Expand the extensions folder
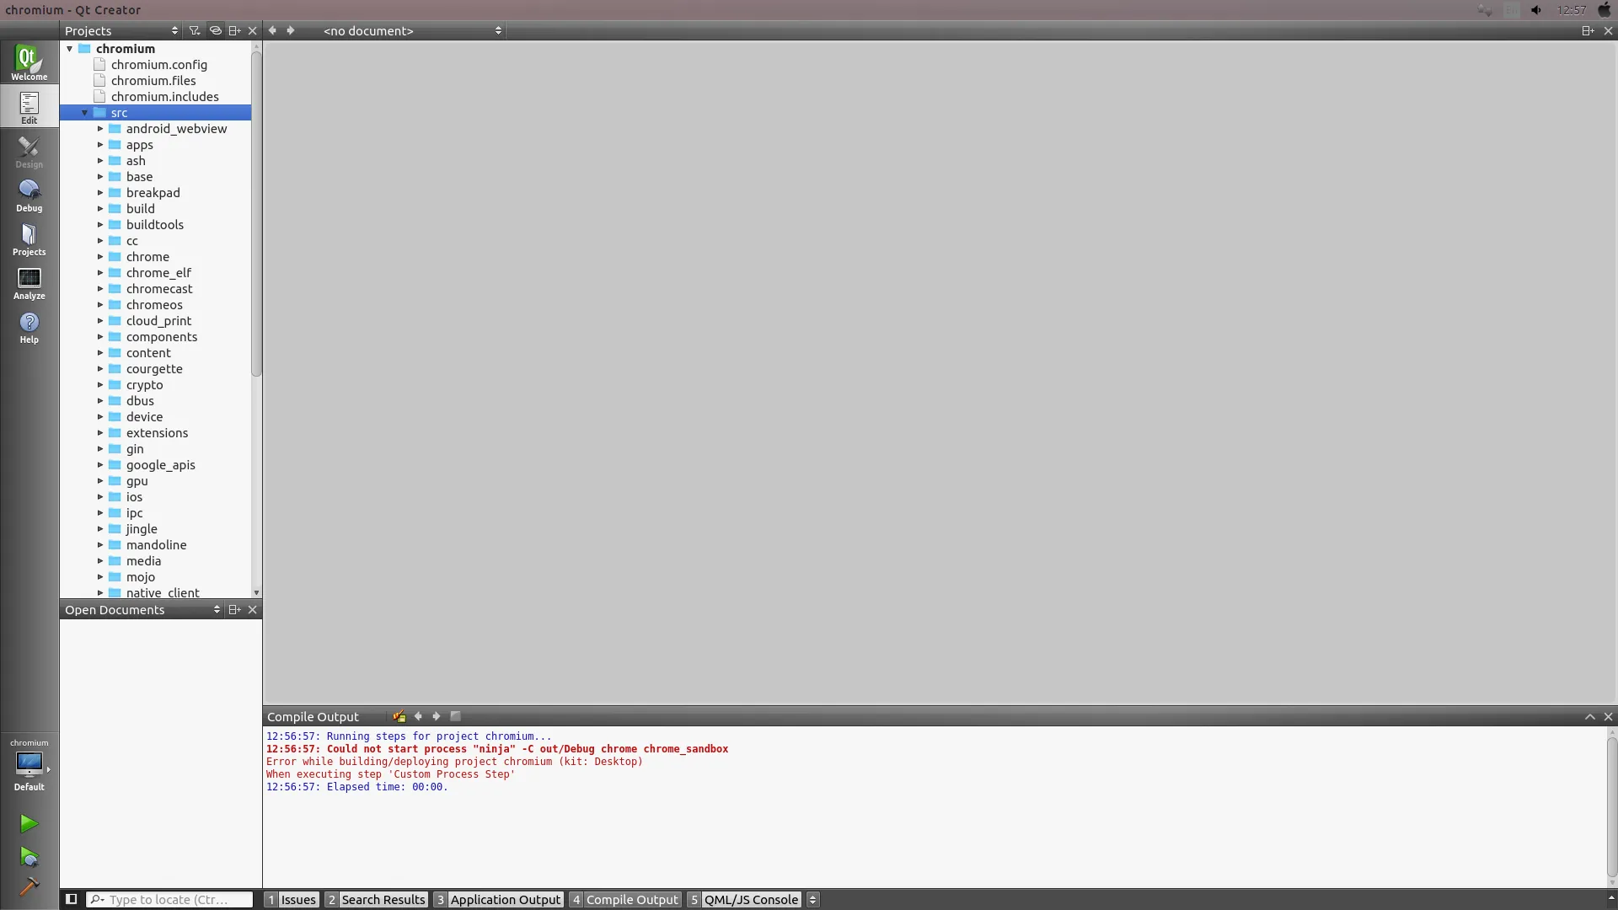Image resolution: width=1618 pixels, height=910 pixels. [x=100, y=433]
